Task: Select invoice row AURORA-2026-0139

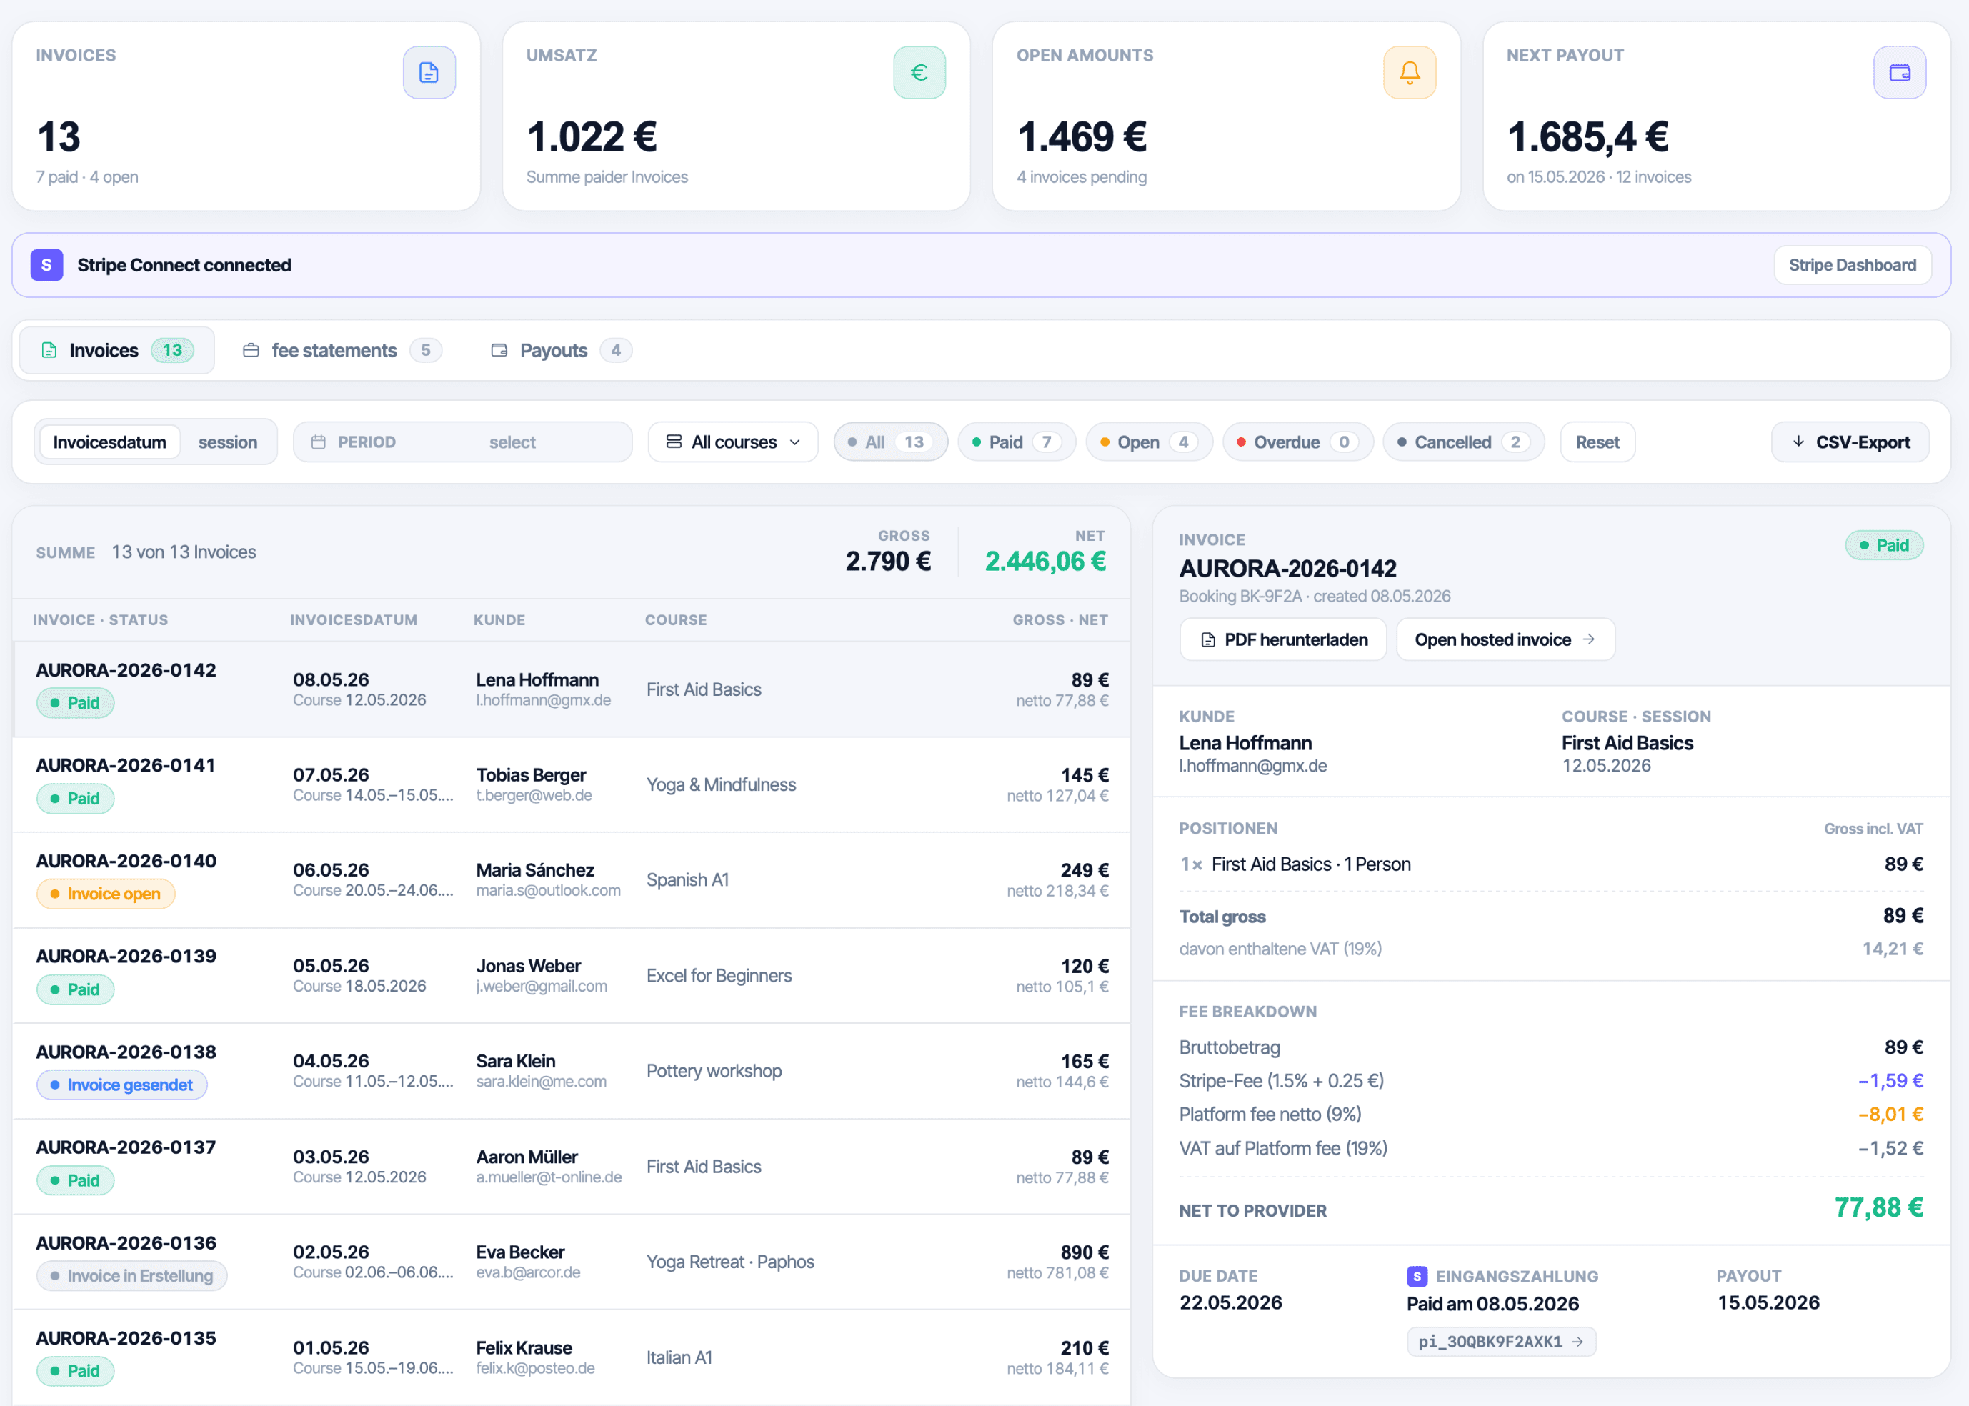Action: (572, 976)
